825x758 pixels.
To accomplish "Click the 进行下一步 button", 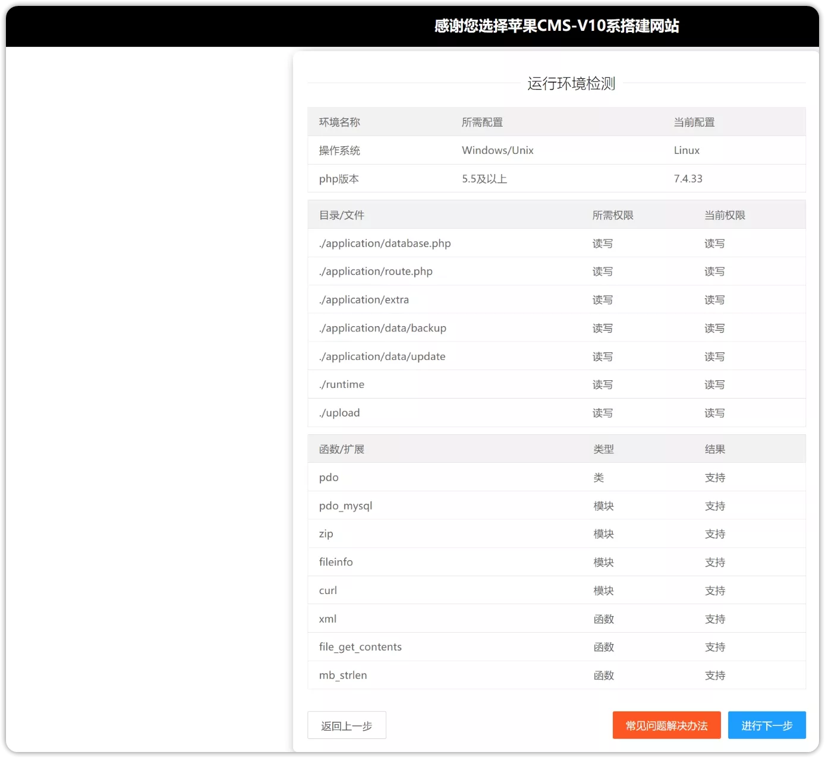I will click(766, 725).
